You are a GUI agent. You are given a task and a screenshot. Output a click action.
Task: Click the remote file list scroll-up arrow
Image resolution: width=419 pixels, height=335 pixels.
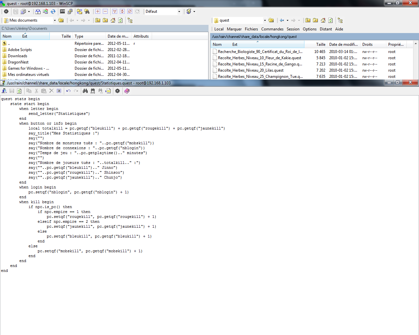click(x=416, y=44)
